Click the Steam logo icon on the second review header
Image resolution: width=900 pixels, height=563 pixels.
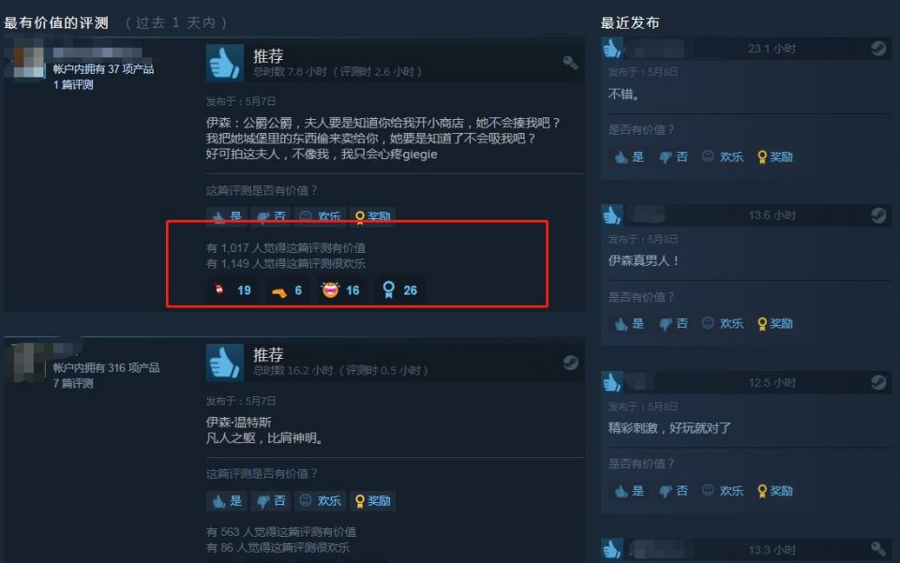pyautogui.click(x=570, y=363)
